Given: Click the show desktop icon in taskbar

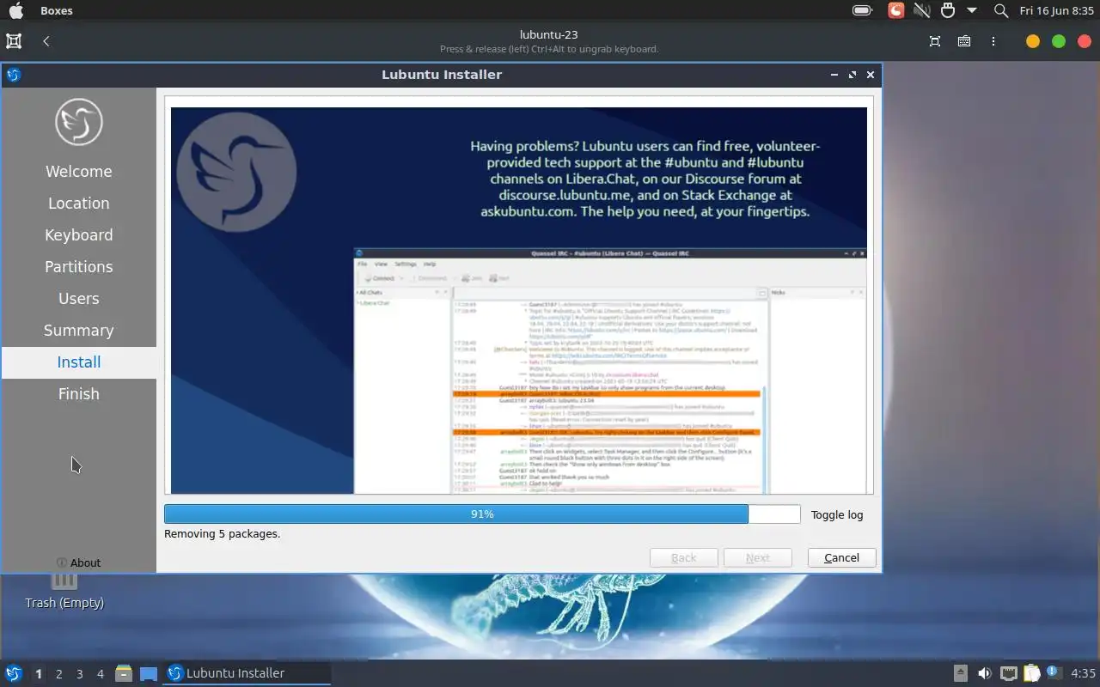Looking at the screenshot, I should click(149, 673).
